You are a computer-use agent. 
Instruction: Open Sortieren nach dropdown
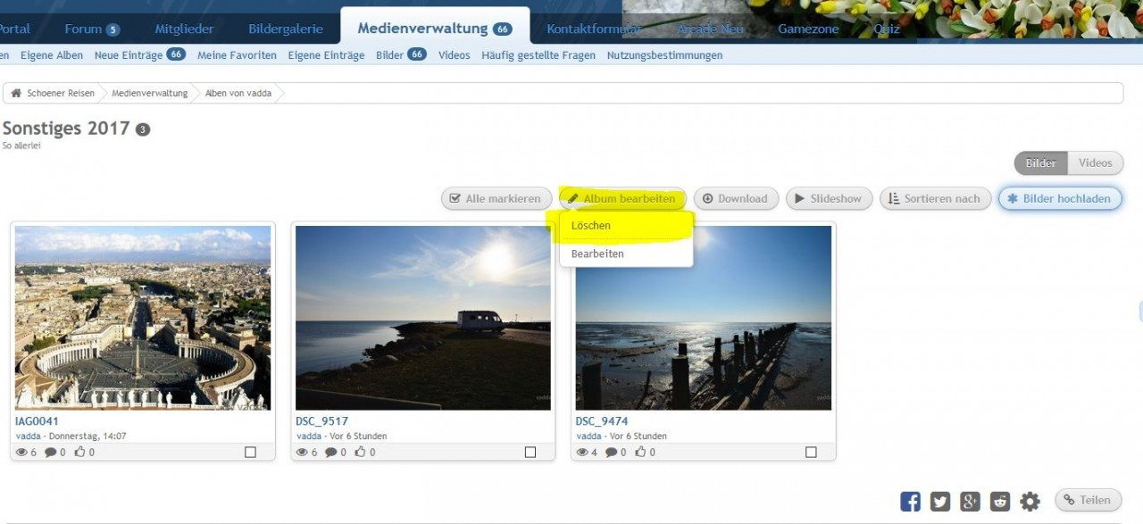coord(935,198)
